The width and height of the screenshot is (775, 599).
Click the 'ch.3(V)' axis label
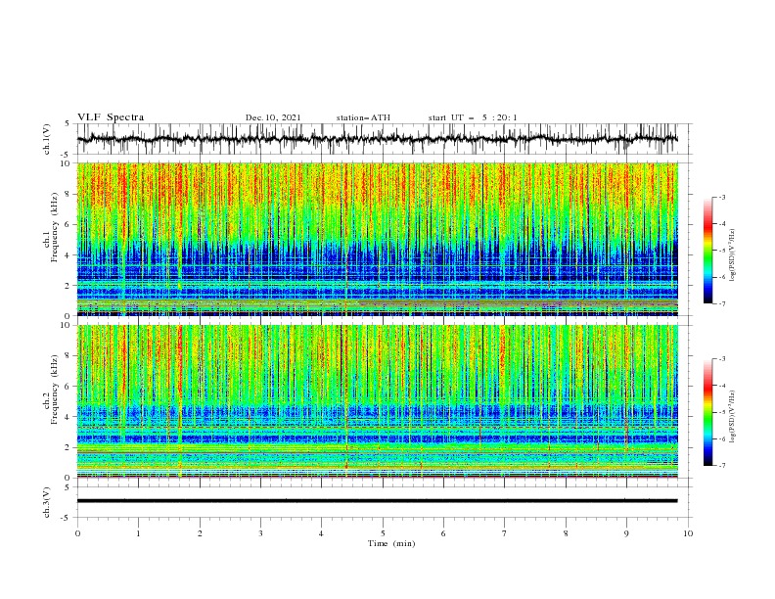[x=47, y=502]
